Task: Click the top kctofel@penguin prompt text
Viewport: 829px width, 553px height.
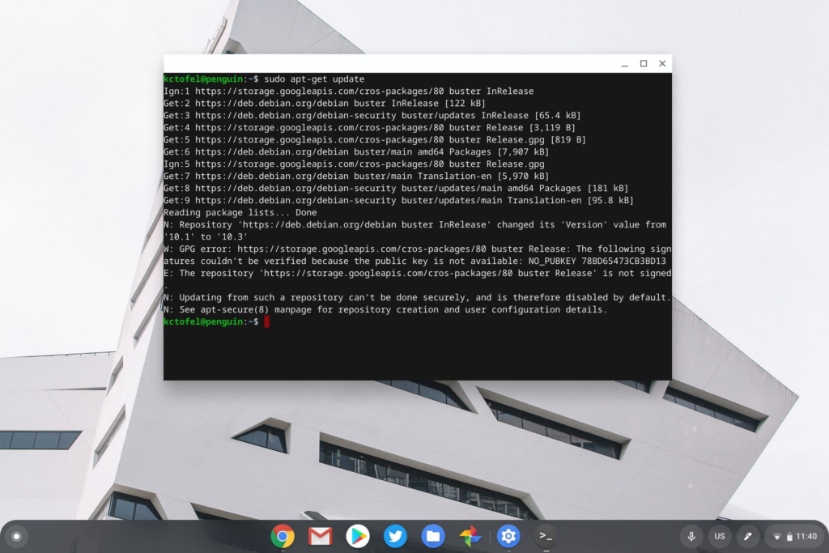Action: pyautogui.click(x=211, y=79)
